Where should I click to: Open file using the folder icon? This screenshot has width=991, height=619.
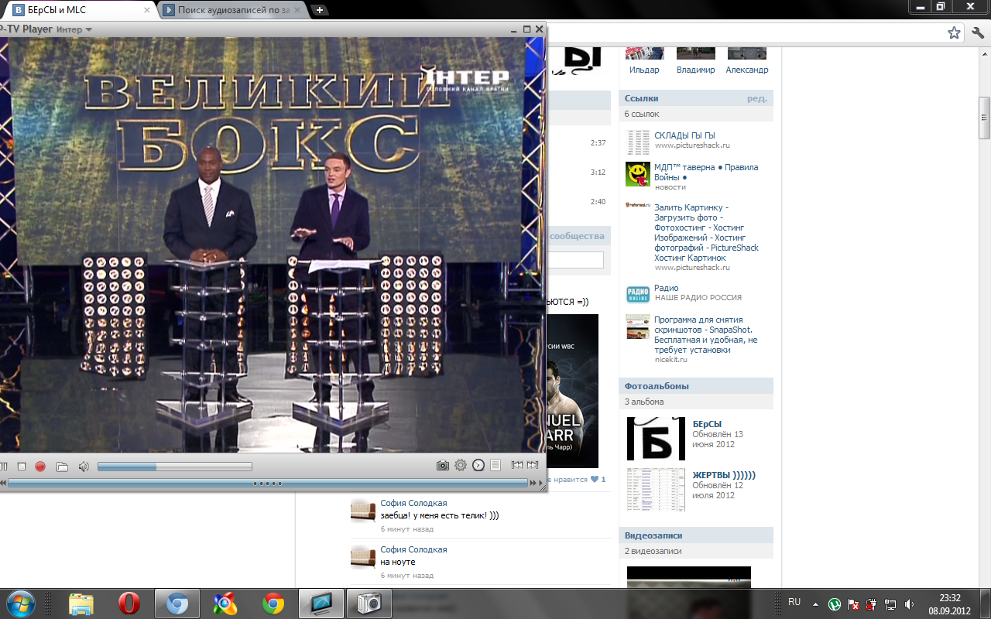click(x=62, y=467)
